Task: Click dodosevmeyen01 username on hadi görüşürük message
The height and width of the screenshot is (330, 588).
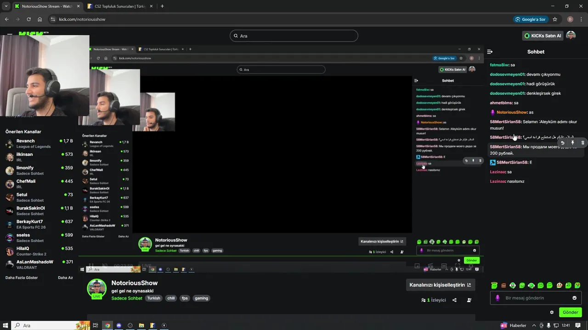Action: pyautogui.click(x=507, y=84)
